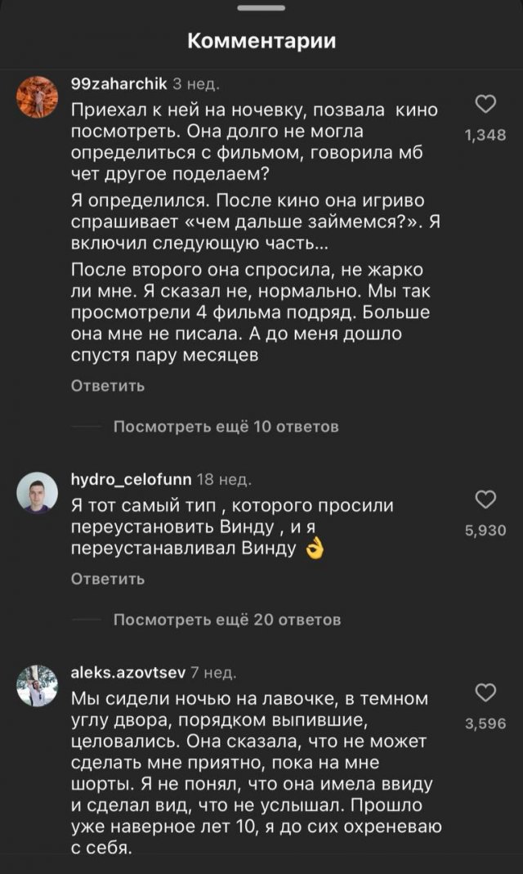View the 3,596 likes count

(485, 724)
